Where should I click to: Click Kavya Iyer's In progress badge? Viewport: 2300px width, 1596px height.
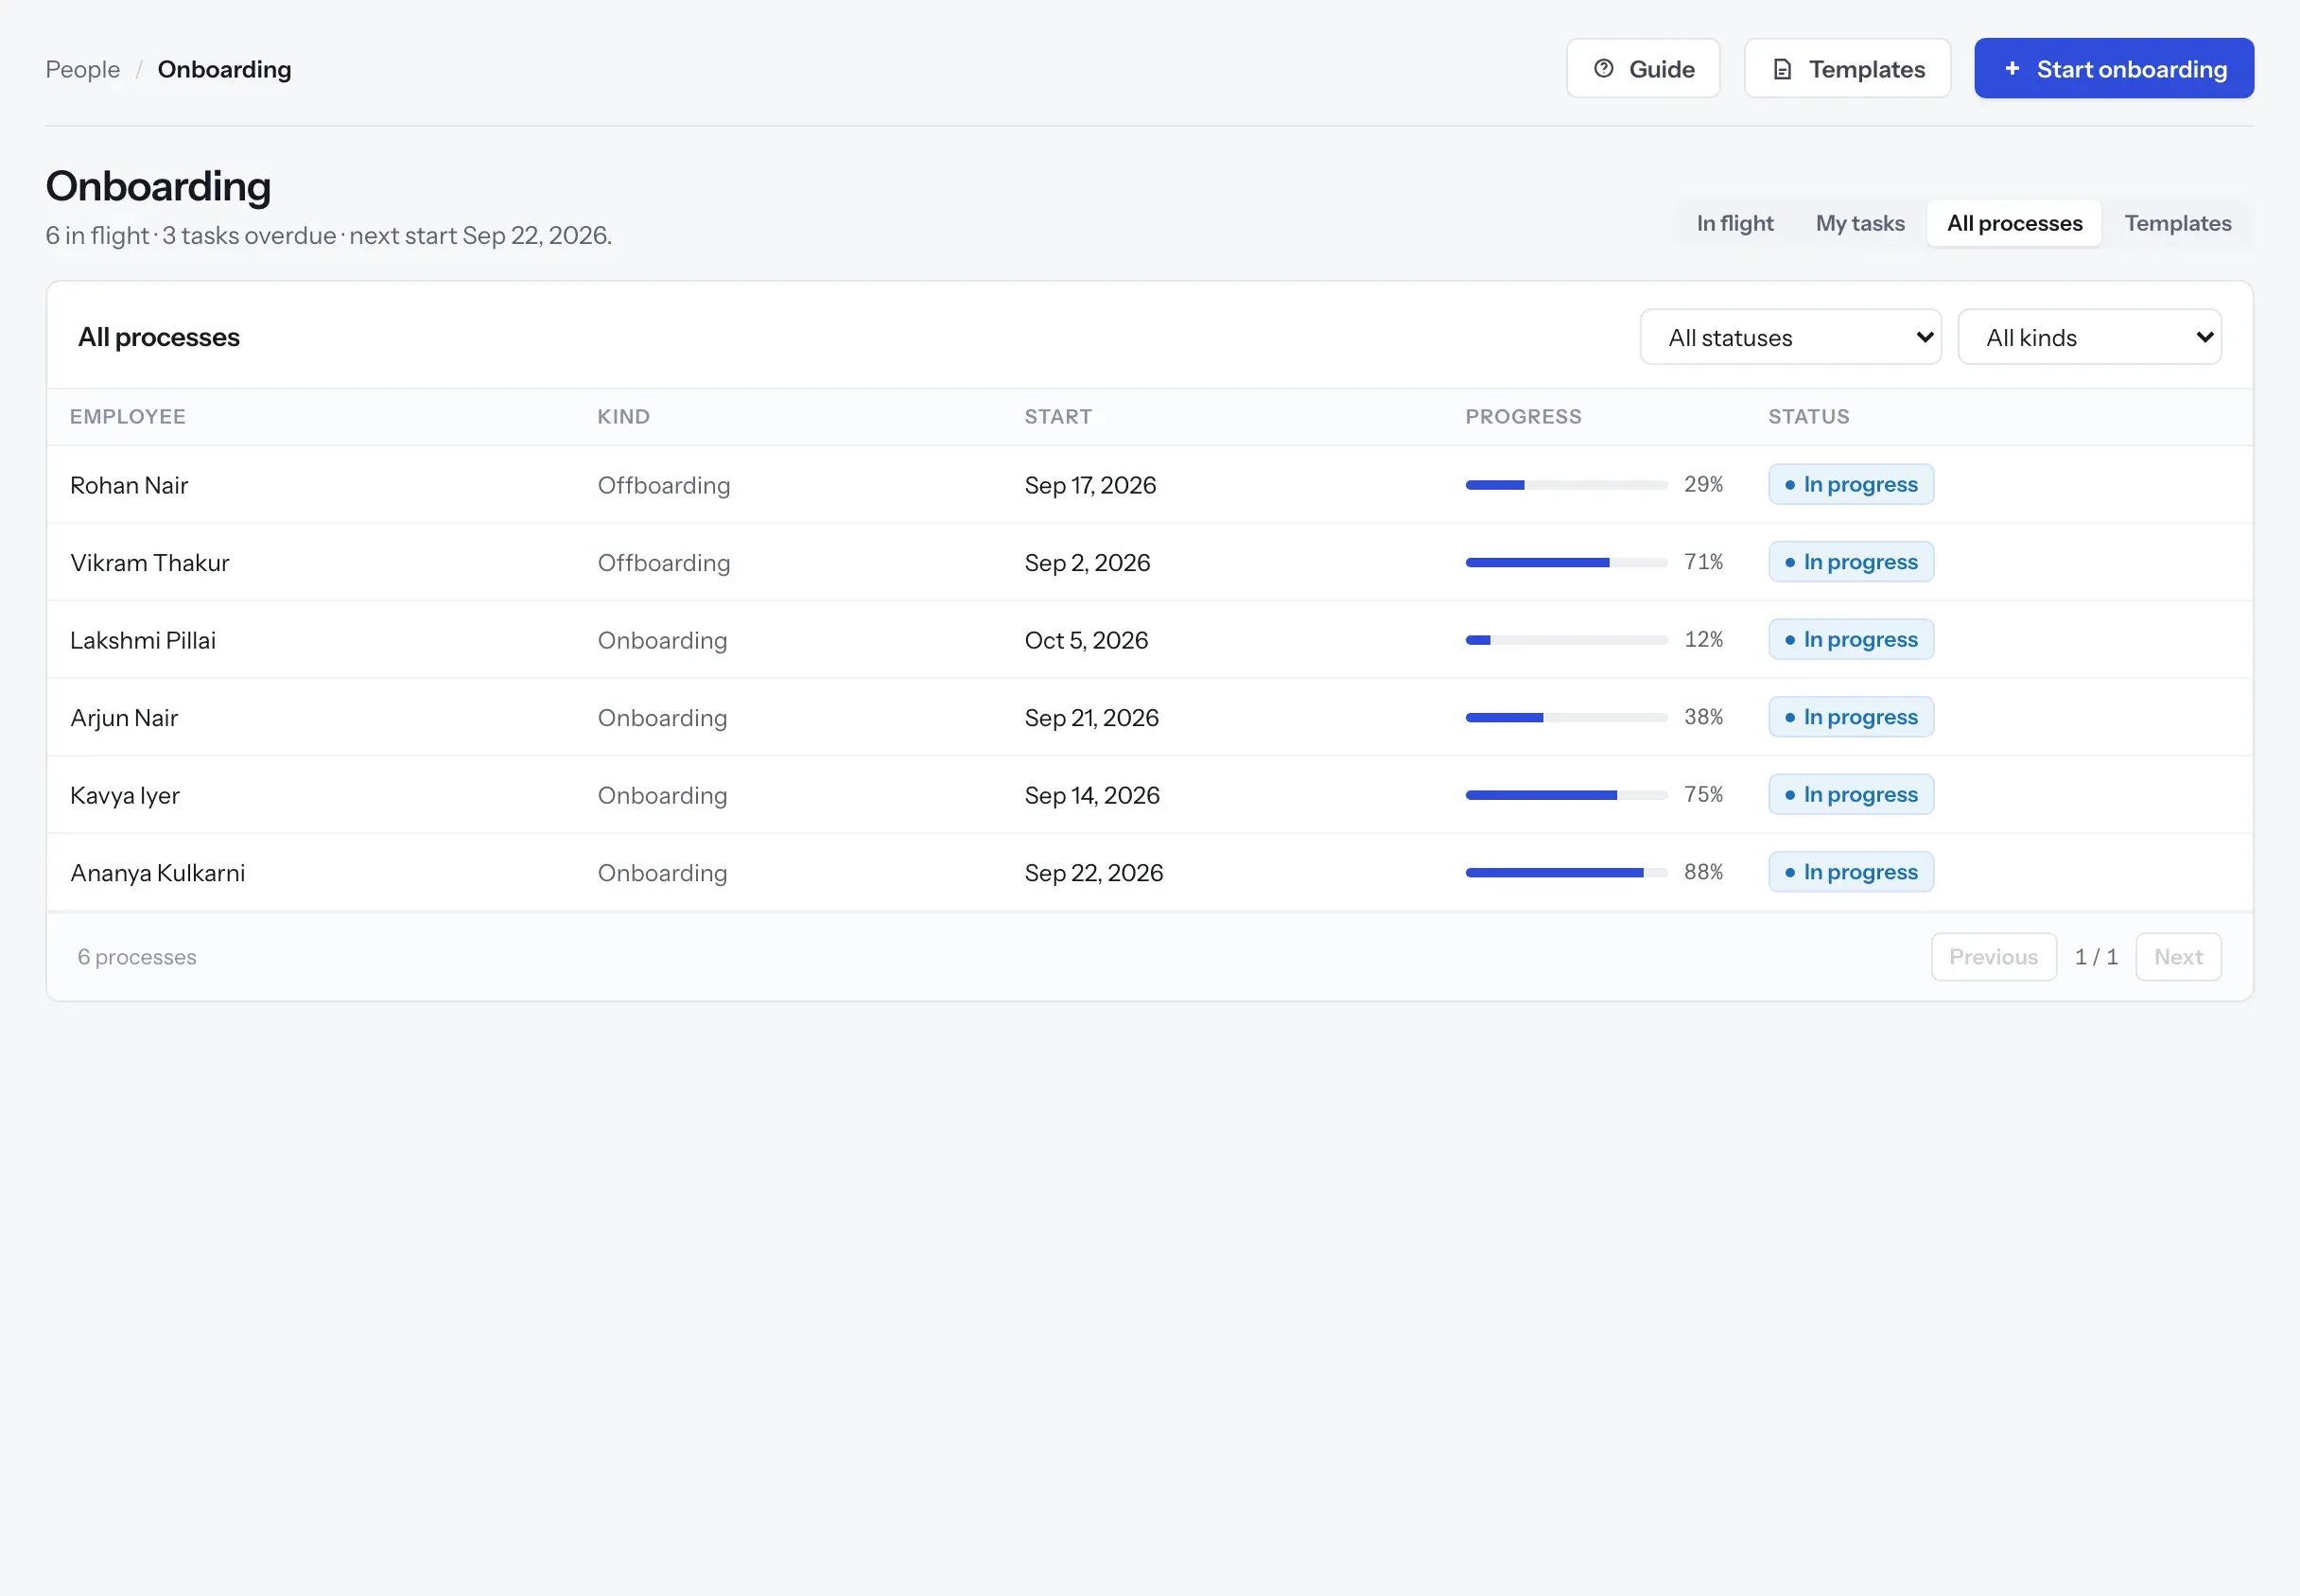coord(1850,795)
